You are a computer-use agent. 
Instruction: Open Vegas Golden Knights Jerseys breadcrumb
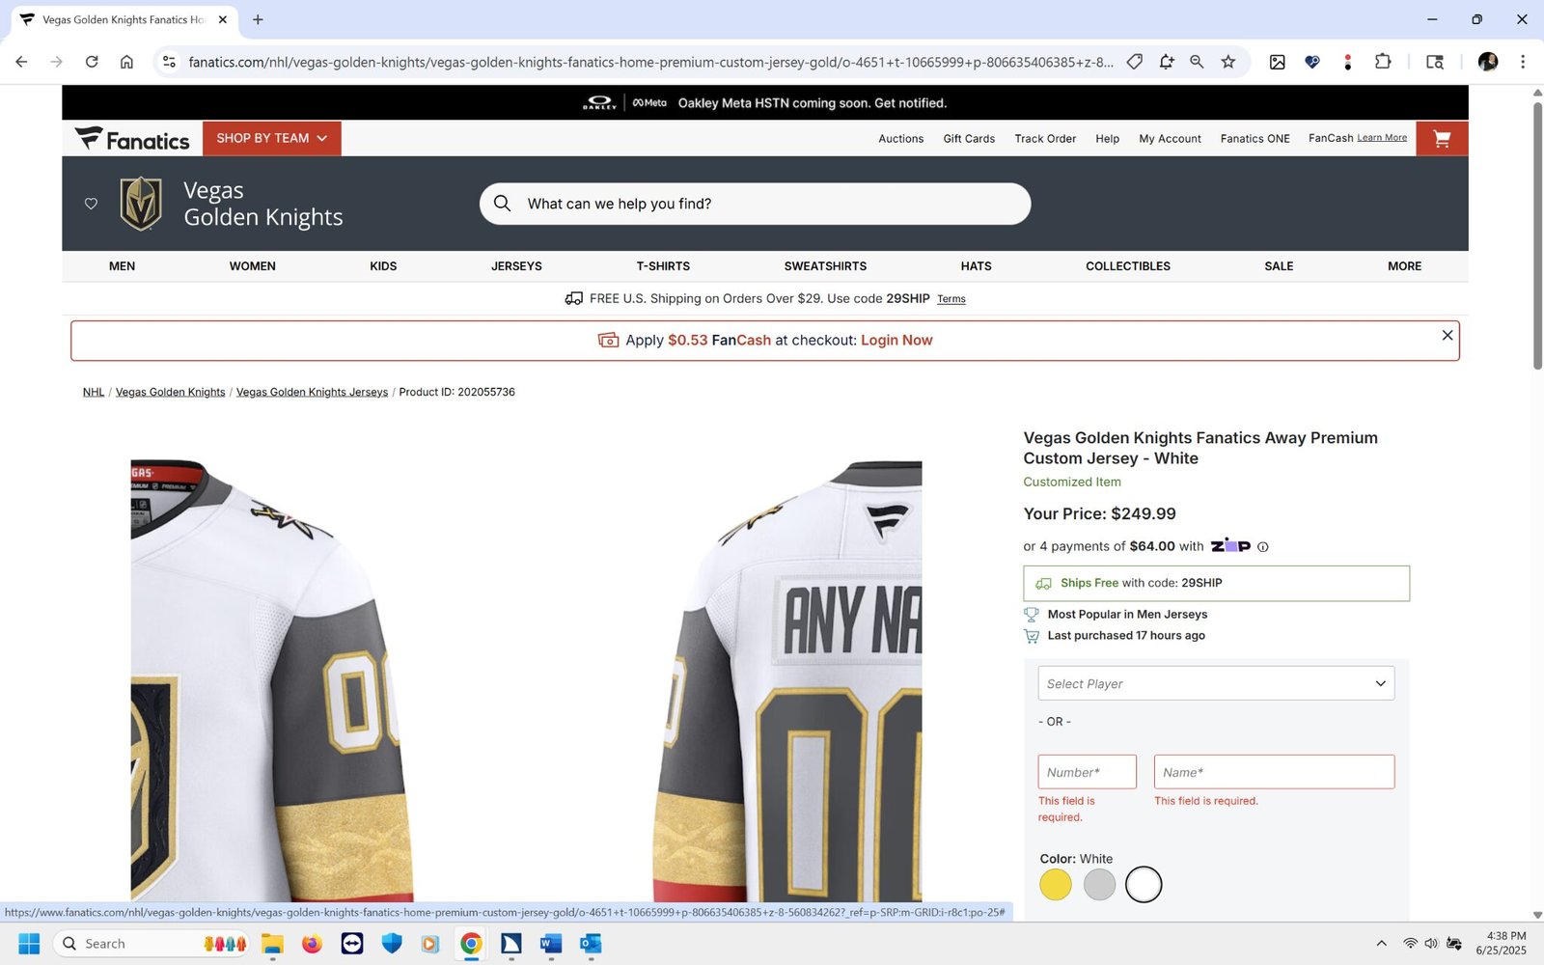point(312,392)
